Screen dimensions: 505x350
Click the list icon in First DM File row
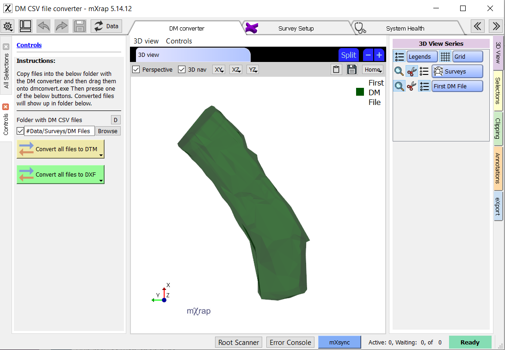[424, 86]
